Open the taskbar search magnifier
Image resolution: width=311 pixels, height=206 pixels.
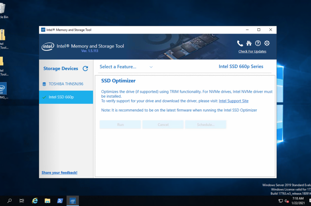[x=9, y=201]
